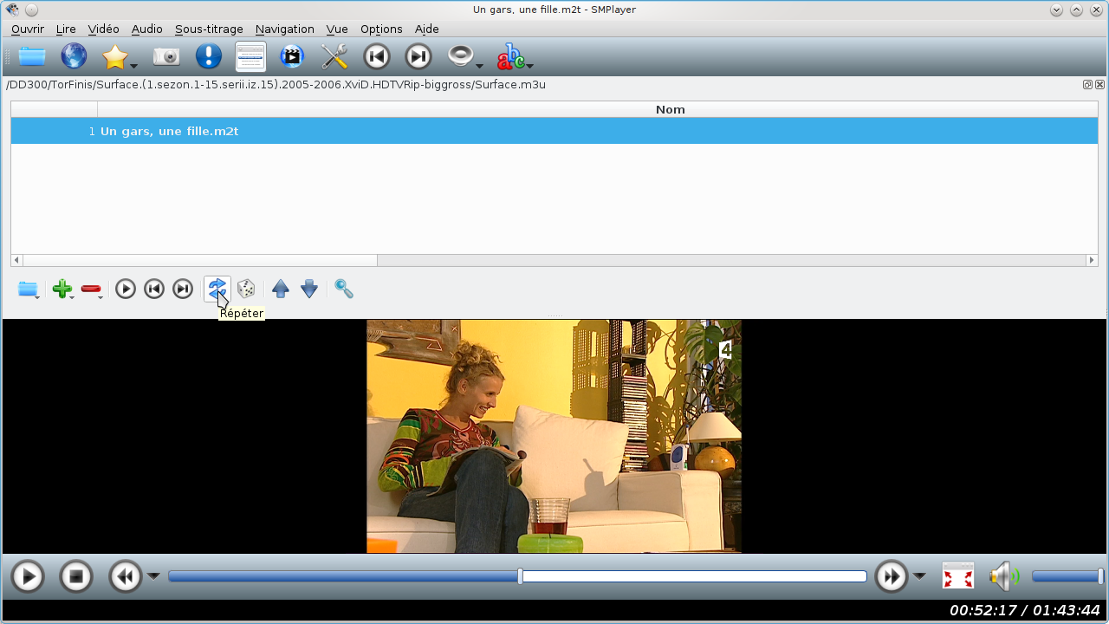Open the Options menu
This screenshot has height=624, width=1109.
[x=381, y=29]
